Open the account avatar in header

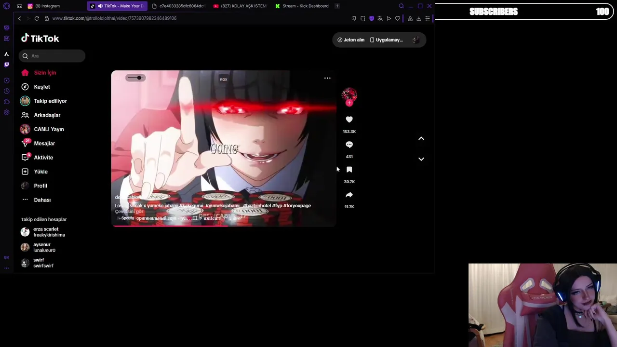click(x=416, y=40)
